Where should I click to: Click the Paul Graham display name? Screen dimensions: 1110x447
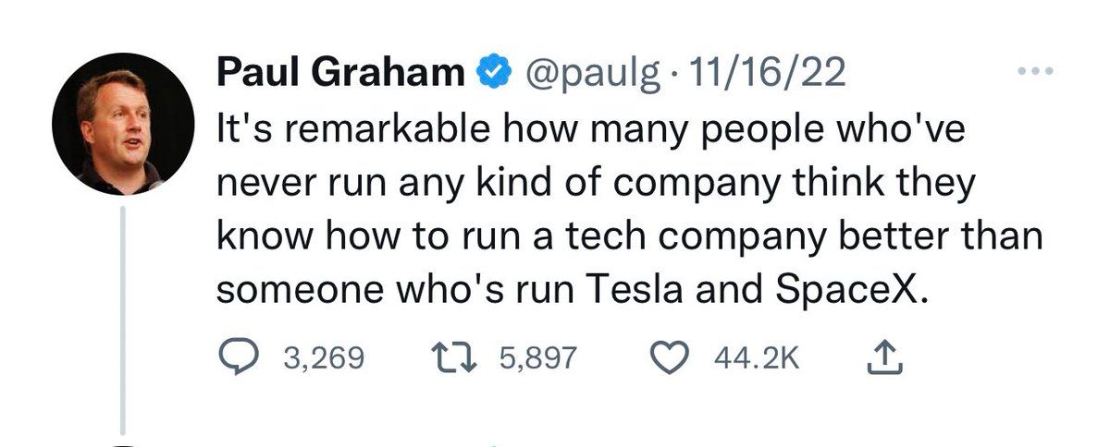pyautogui.click(x=340, y=72)
